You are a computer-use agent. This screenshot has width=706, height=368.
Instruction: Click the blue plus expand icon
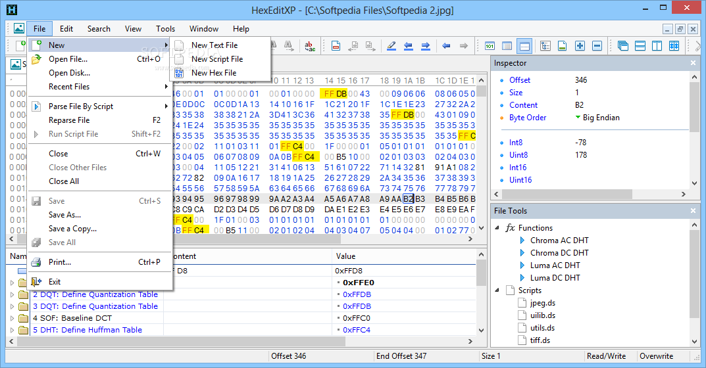580,46
